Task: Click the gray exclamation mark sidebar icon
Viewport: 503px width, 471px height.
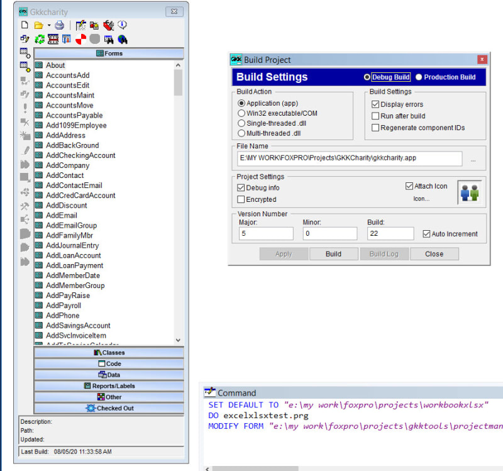Action: click(x=25, y=108)
